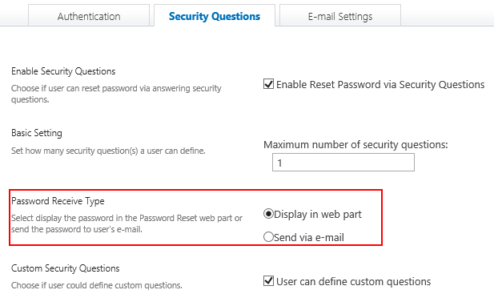Click 'Maximum number of security questions:' label
This screenshot has width=494, height=298.
pos(355,145)
